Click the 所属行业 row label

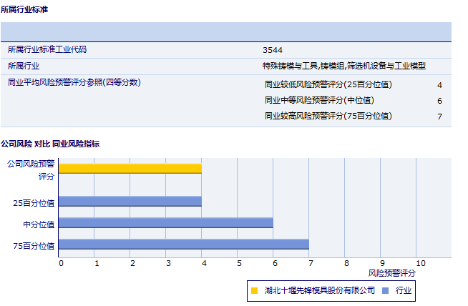(x=23, y=66)
